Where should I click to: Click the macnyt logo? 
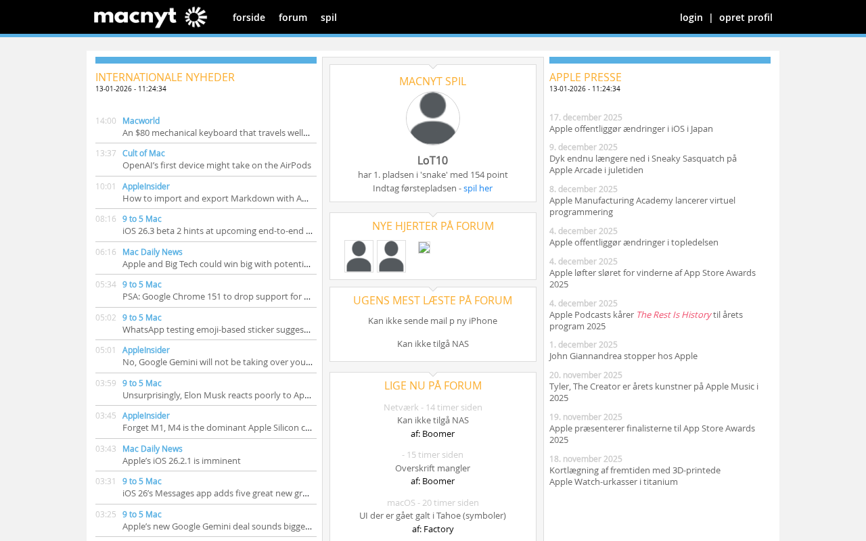150,17
